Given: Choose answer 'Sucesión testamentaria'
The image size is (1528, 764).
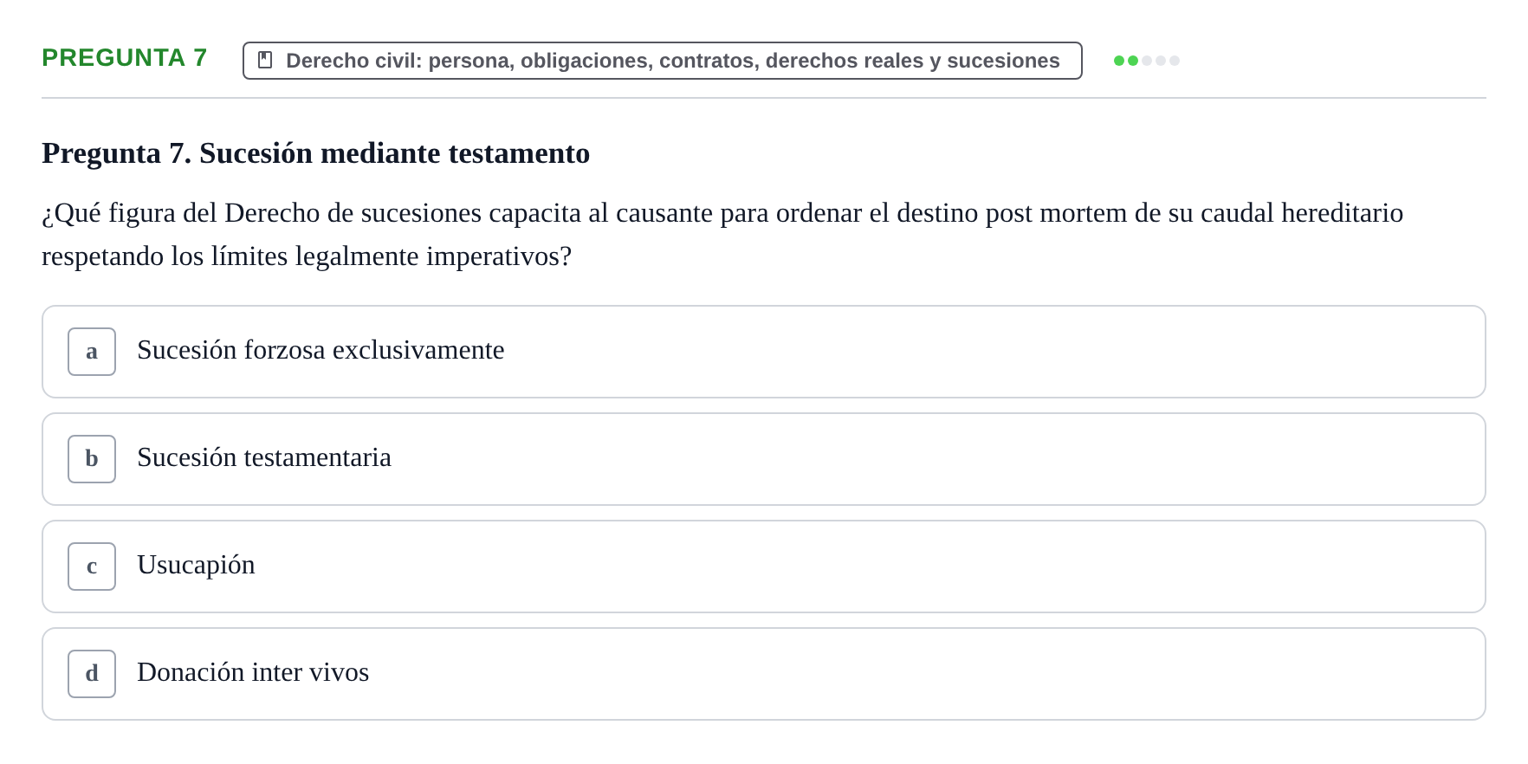Looking at the screenshot, I should 264,457.
